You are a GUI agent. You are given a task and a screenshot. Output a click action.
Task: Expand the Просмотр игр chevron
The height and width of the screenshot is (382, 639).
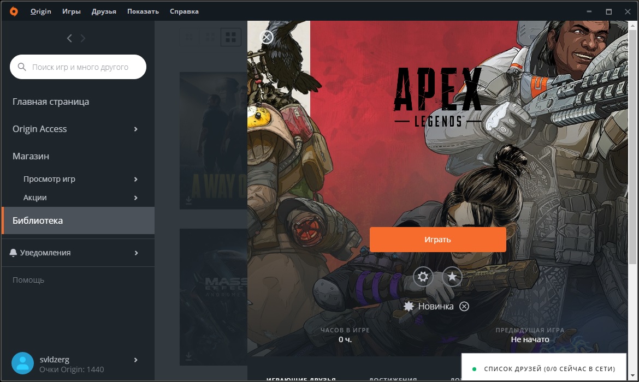click(135, 179)
